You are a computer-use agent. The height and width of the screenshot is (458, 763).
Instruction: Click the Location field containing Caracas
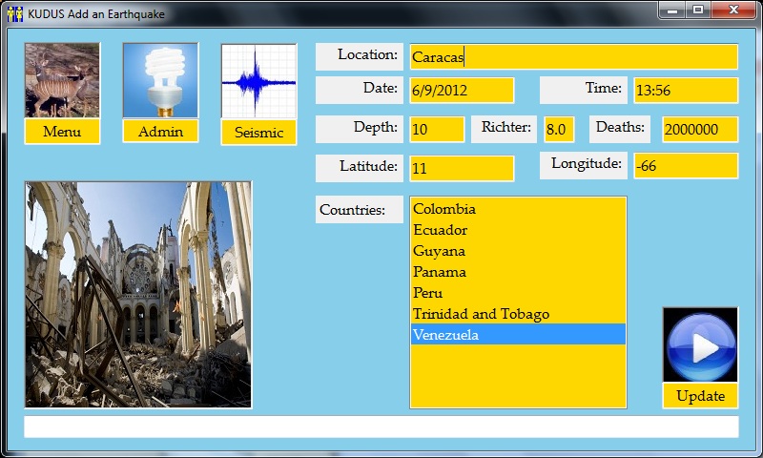click(x=572, y=56)
